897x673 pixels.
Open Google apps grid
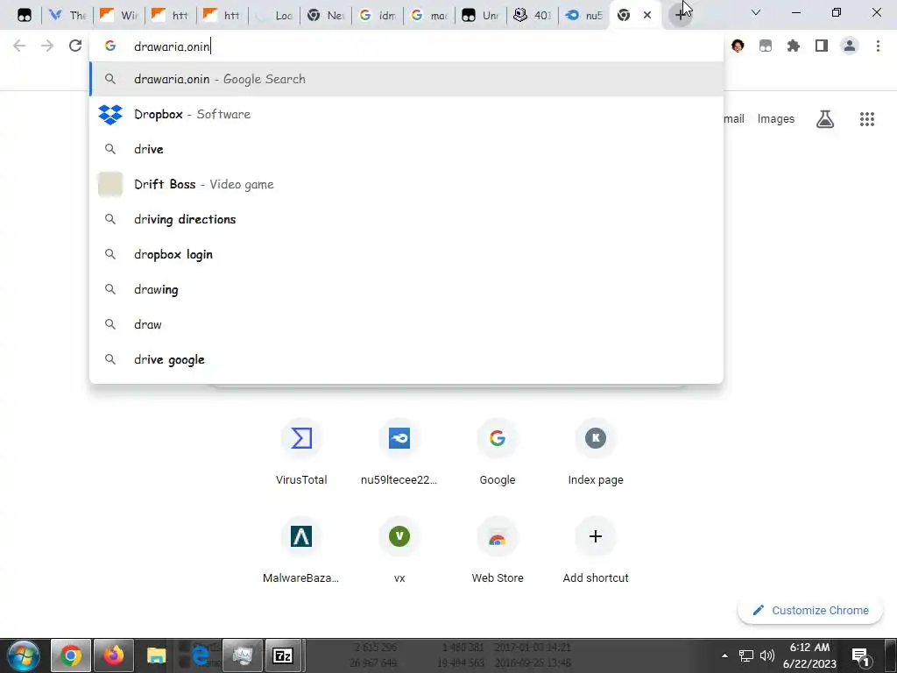click(867, 119)
